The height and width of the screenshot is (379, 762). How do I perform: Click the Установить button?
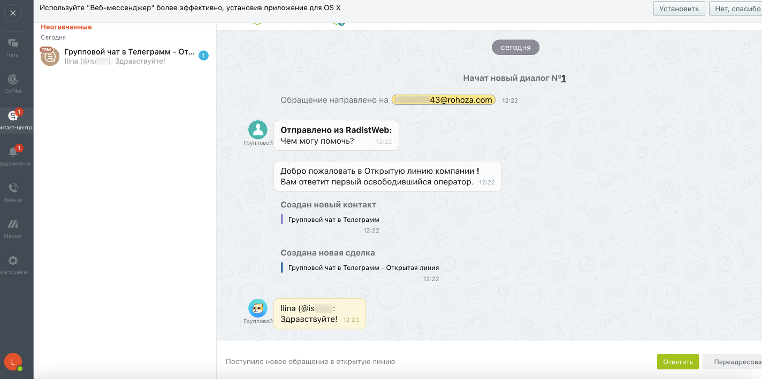679,9
